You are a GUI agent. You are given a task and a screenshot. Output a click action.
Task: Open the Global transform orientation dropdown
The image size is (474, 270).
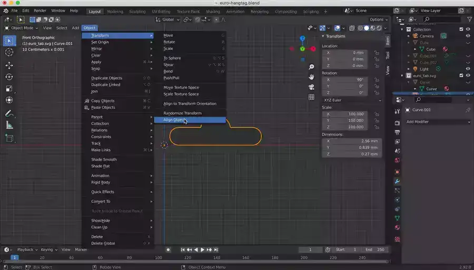pyautogui.click(x=167, y=20)
